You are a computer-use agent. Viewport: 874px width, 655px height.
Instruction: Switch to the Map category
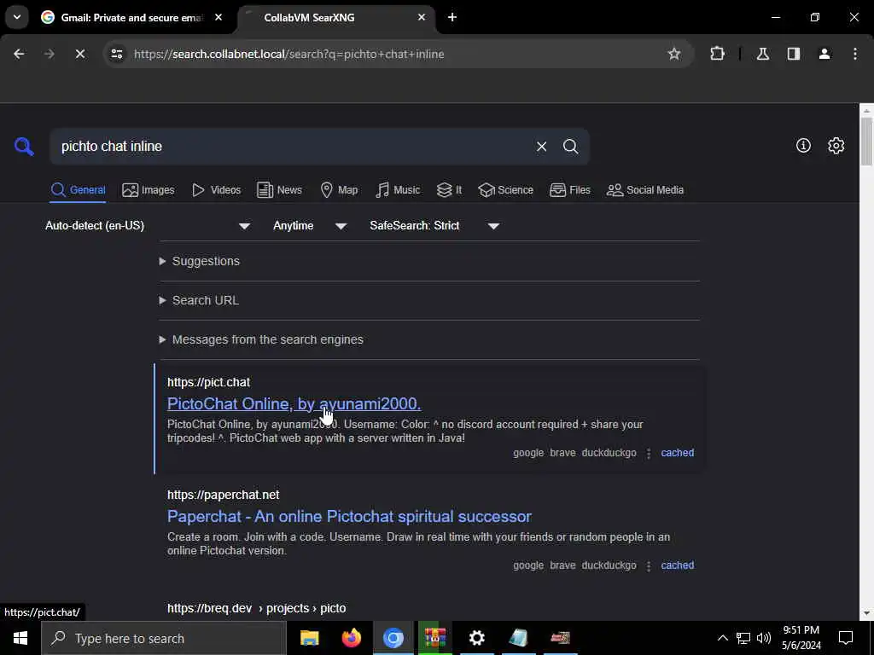(340, 190)
